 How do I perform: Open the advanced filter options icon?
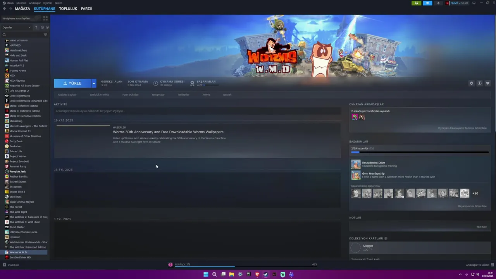coord(45,35)
